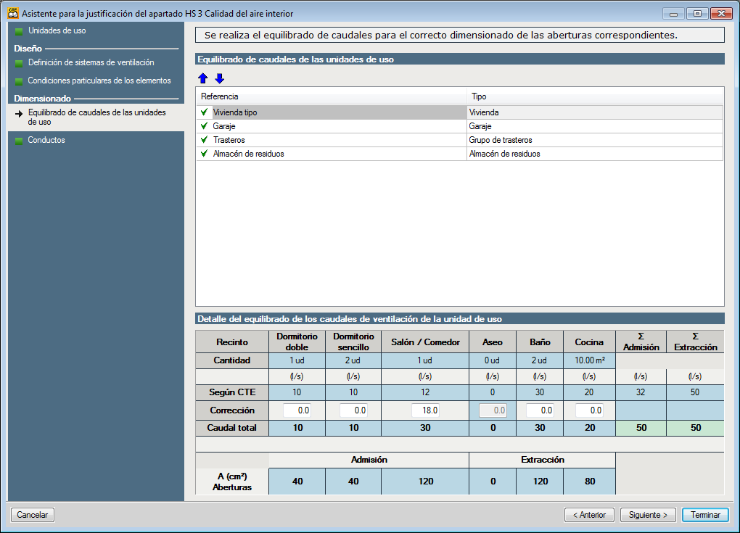This screenshot has width=740, height=533.
Task: Click the Referencia column header
Action: point(330,96)
